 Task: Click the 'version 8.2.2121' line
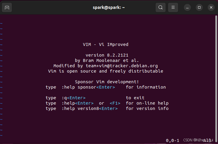[107, 55]
